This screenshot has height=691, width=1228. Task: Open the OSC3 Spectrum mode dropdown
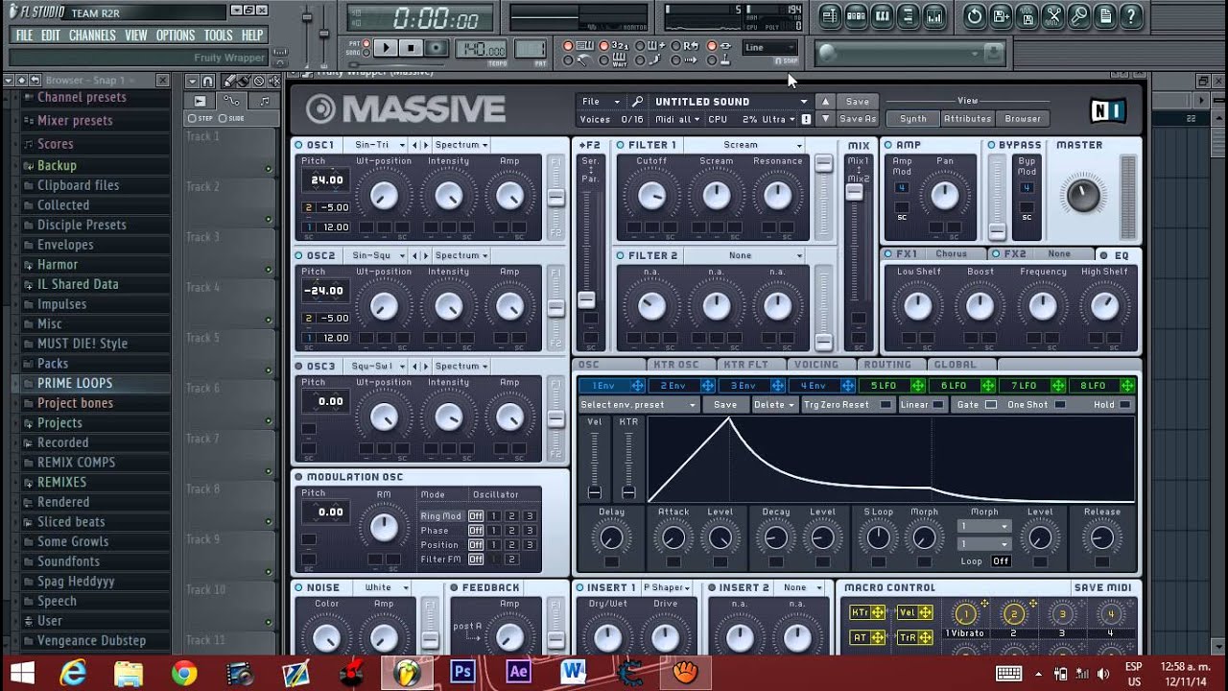pyautogui.click(x=460, y=367)
